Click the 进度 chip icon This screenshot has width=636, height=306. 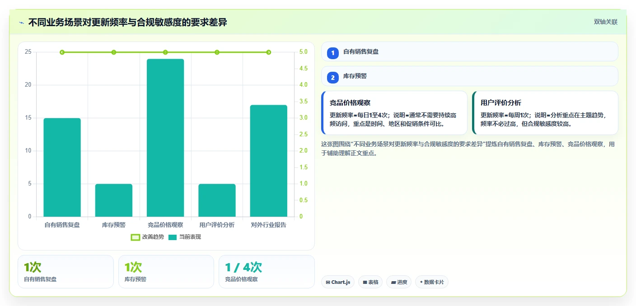393,283
